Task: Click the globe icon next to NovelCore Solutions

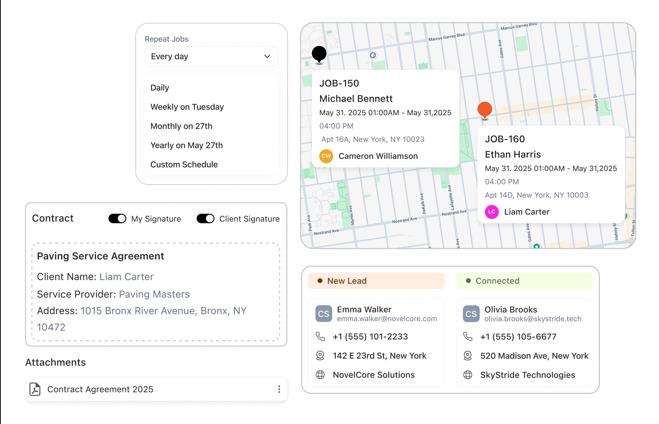Action: pyautogui.click(x=320, y=375)
